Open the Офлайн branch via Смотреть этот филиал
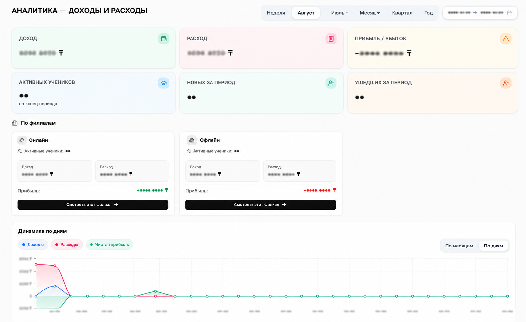 point(261,205)
